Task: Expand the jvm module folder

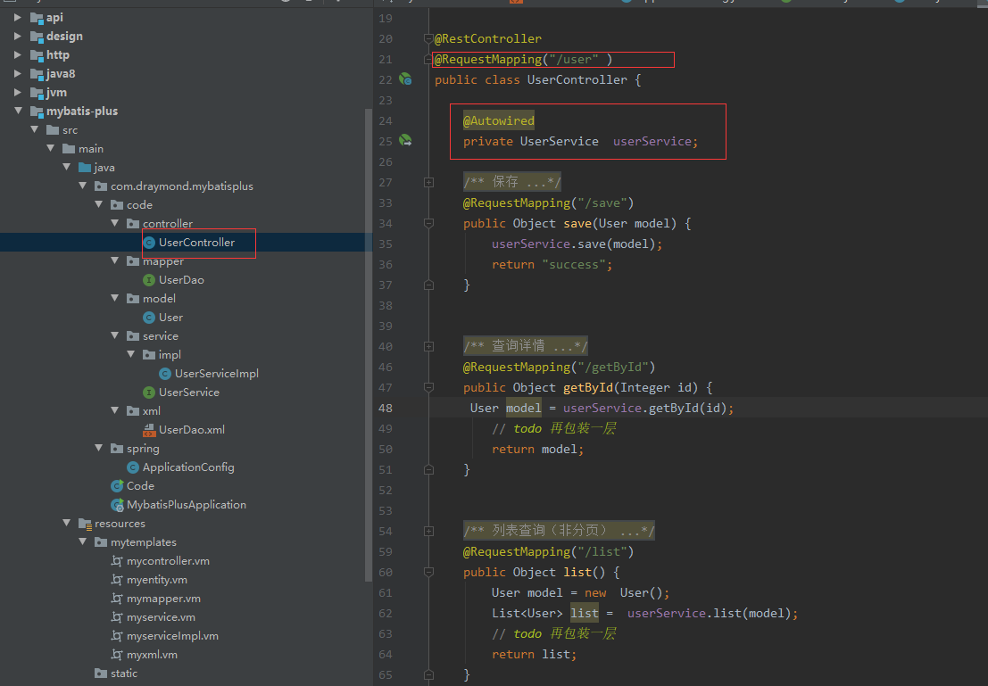Action: point(18,93)
